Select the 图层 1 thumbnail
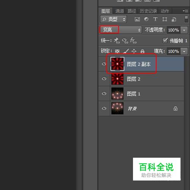 coord(117,93)
